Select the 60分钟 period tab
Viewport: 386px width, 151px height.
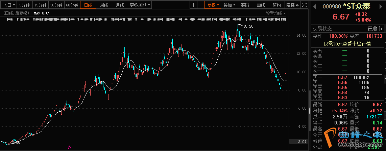pyautogui.click(x=72, y=5)
